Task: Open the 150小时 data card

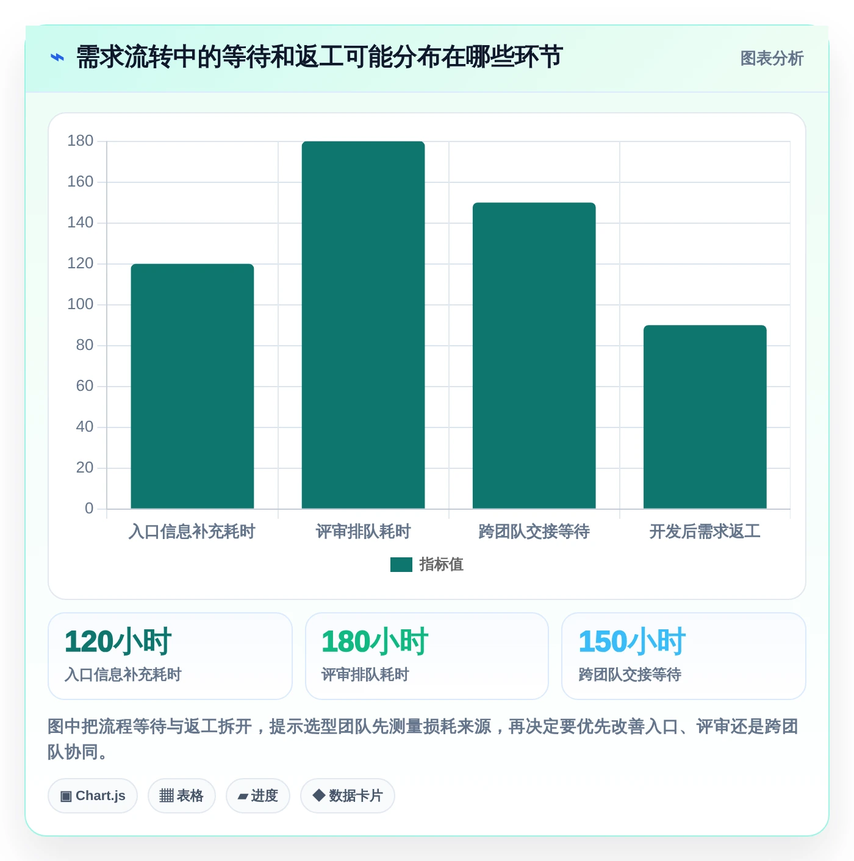Action: click(x=684, y=656)
